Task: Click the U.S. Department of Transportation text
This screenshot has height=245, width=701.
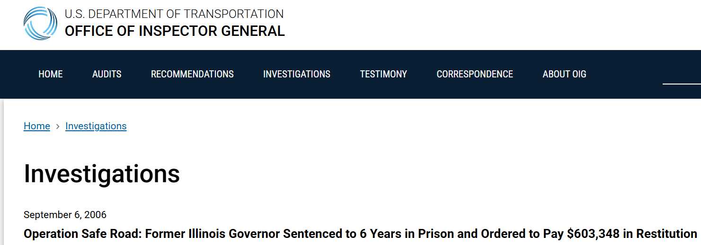Action: [x=174, y=14]
